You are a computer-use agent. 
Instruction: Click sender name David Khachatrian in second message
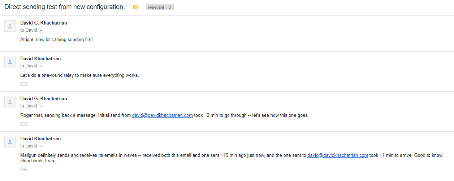coord(40,58)
